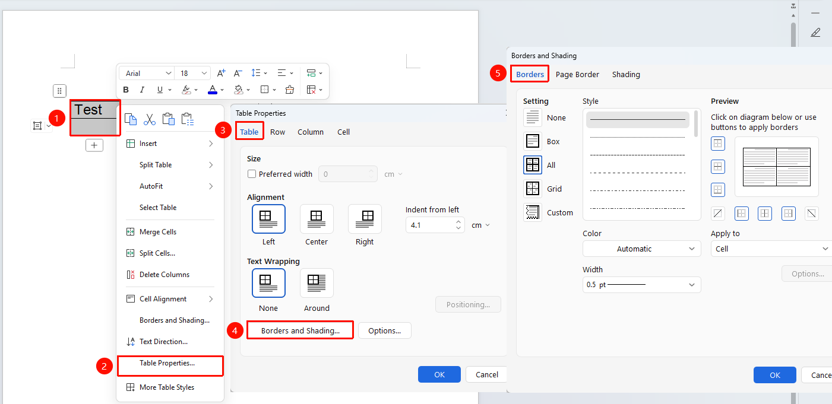Toggle the Preferred width checkbox
This screenshot has width=832, height=404.
[x=252, y=174]
